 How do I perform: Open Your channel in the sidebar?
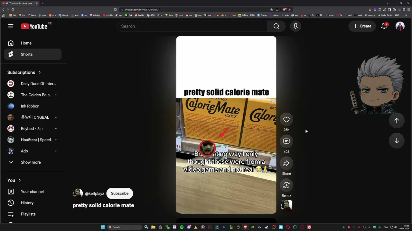coord(33,192)
